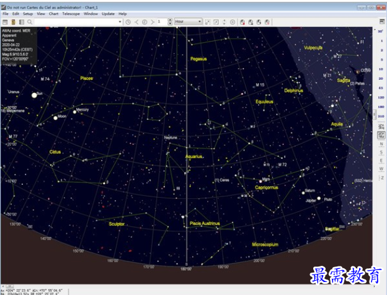
Task: Point chart toward South with S button
Action: coord(381,152)
